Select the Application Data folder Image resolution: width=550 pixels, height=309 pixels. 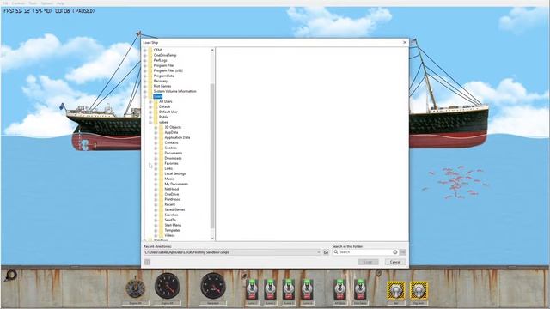coord(177,137)
